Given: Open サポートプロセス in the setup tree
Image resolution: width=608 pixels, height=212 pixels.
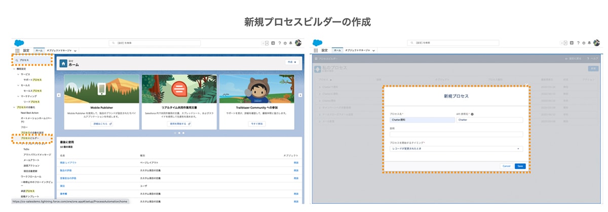Looking at the screenshot, I should tap(33, 80).
